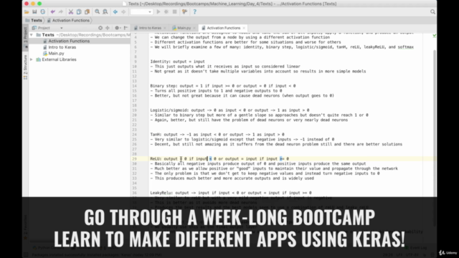The width and height of the screenshot is (459, 258).
Task: Open Settings via the wrench icon
Action: 184,11
